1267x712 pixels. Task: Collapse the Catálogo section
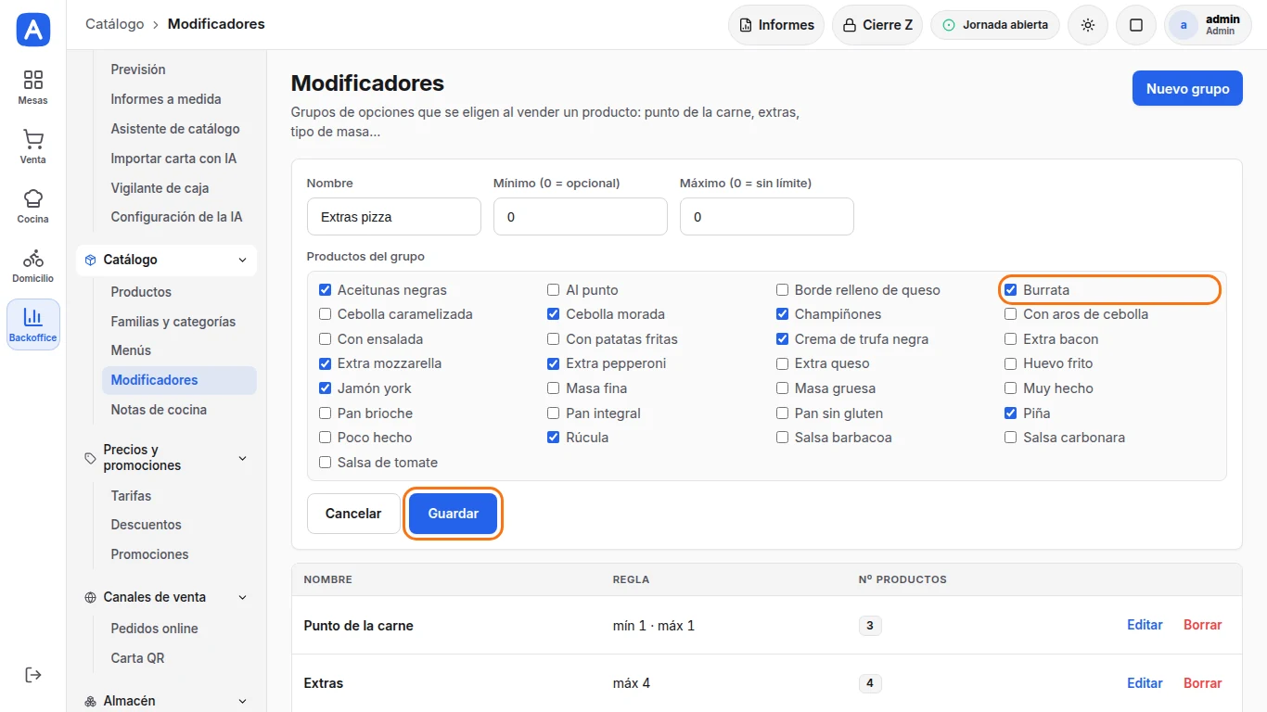point(167,260)
